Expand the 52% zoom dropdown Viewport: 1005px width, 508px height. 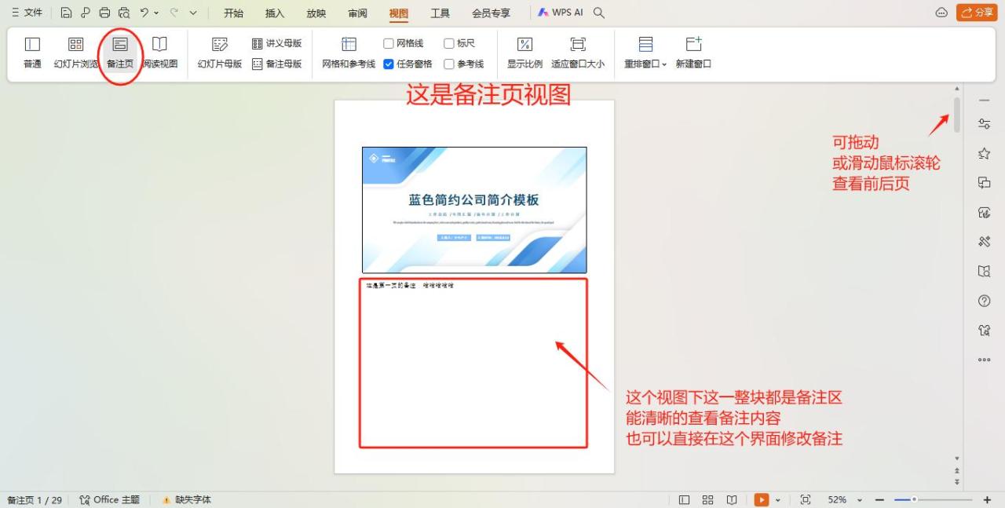(860, 499)
